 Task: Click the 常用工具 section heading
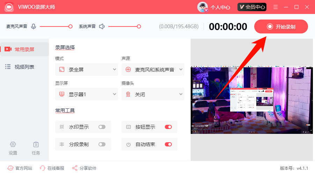click(x=65, y=111)
